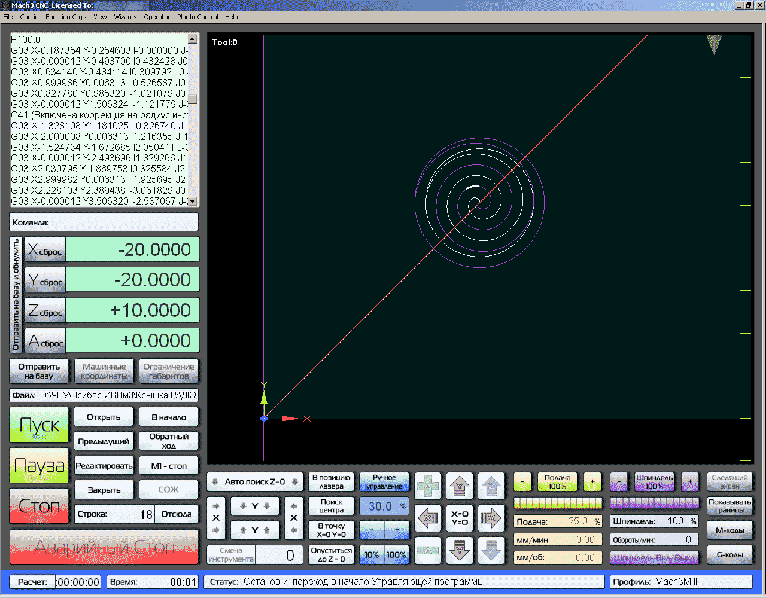Image resolution: width=766 pixels, height=598 pixels.
Task: Click the Шпиндель spindle override bar
Action: 654,502
